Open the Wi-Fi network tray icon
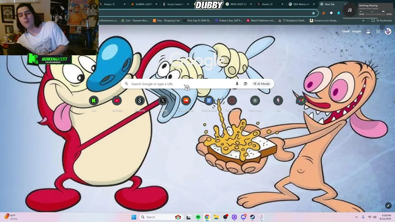This screenshot has width=395, height=222. coord(369,217)
